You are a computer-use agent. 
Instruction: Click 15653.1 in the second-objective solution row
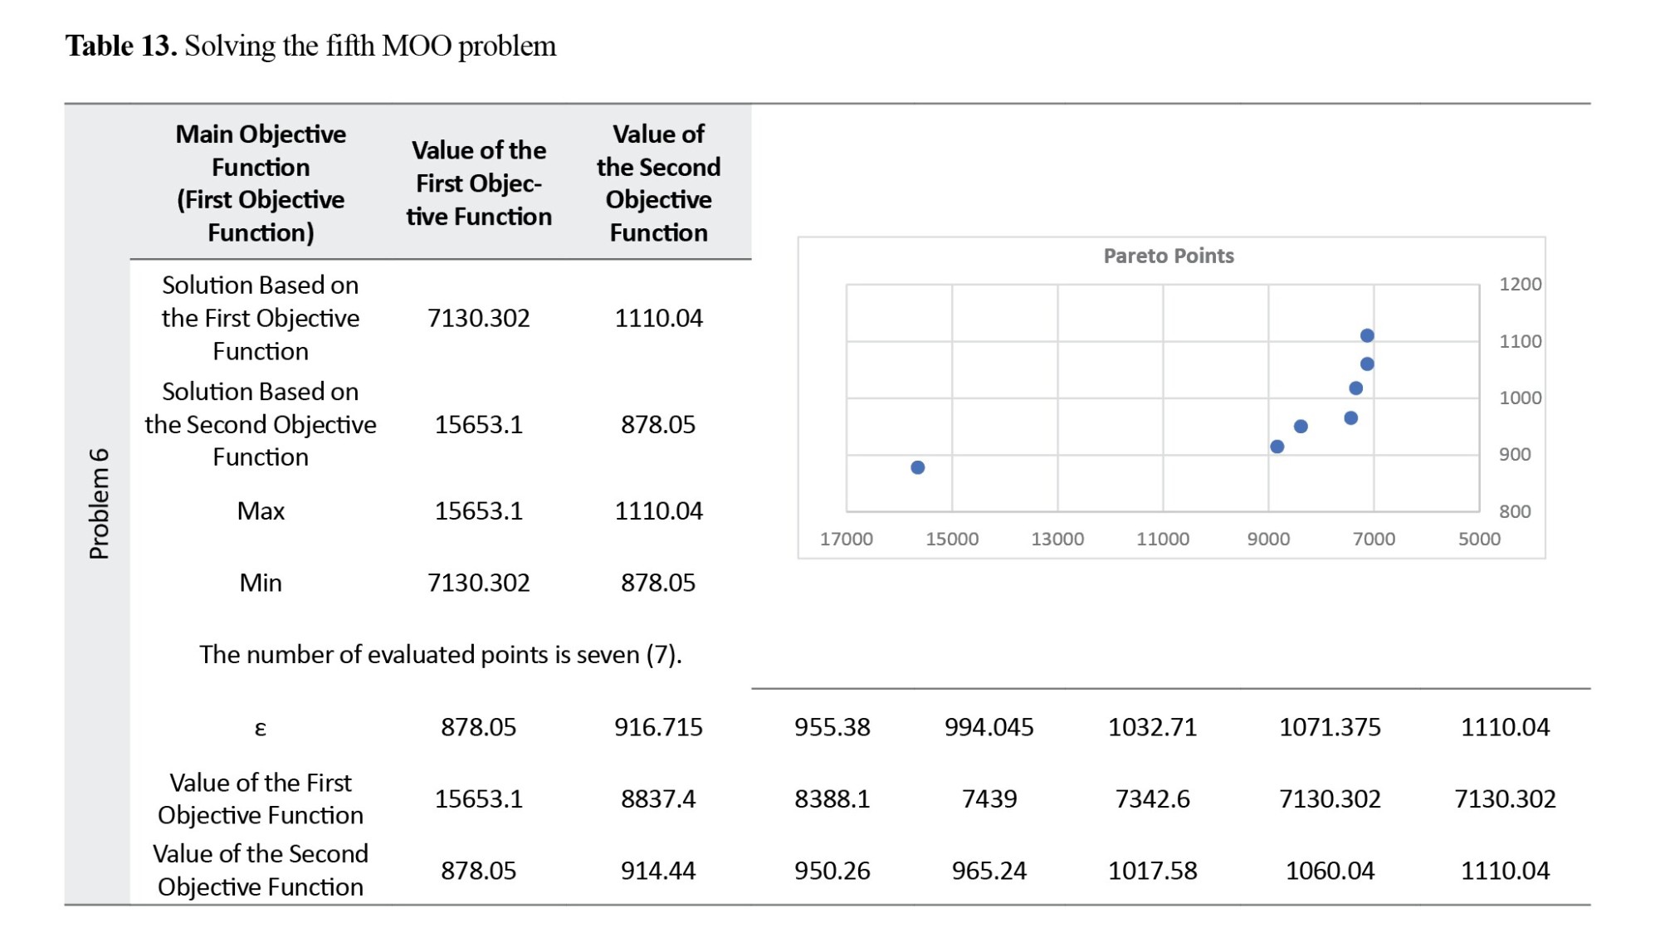(x=479, y=424)
